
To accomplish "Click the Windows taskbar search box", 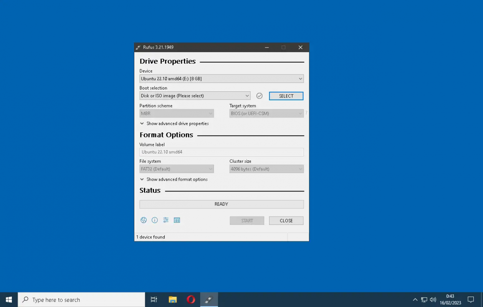I will click(81, 300).
